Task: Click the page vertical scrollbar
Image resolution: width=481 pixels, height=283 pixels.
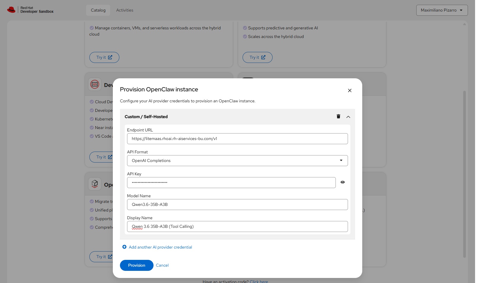Action: [x=464, y=174]
